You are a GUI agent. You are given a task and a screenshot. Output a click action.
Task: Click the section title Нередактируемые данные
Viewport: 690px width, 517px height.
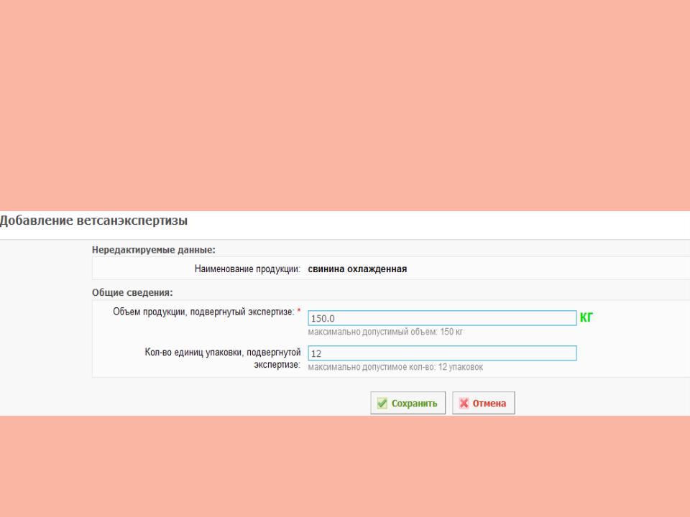point(154,250)
